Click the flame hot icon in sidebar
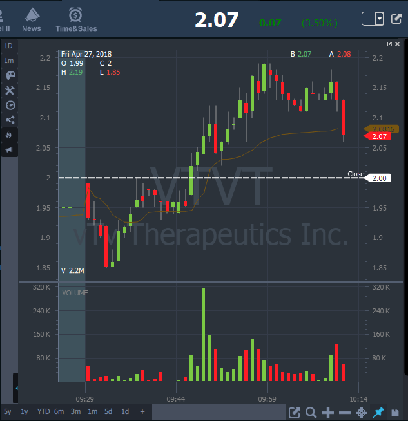 [9, 135]
